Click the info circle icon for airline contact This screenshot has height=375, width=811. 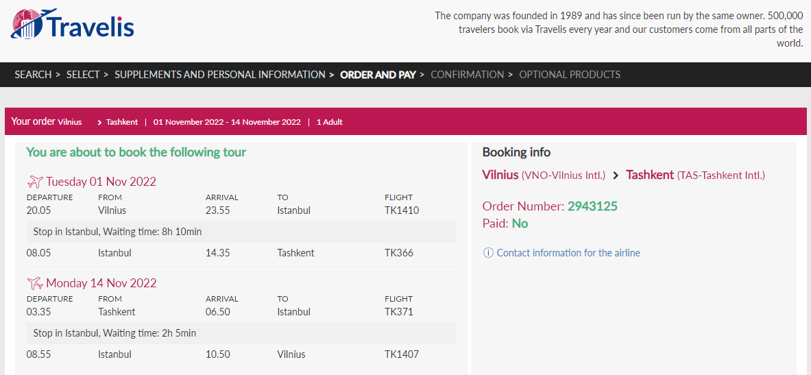487,253
